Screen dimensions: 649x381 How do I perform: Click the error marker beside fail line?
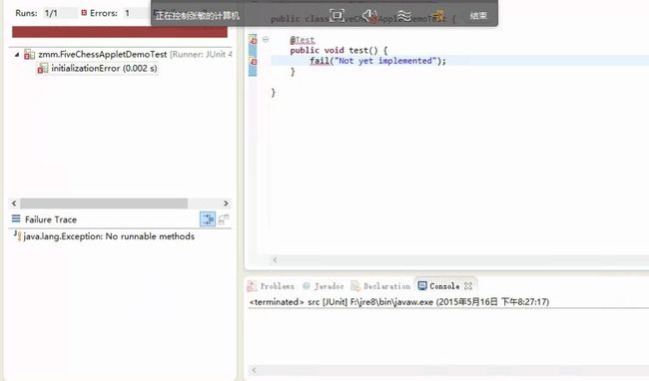[253, 61]
